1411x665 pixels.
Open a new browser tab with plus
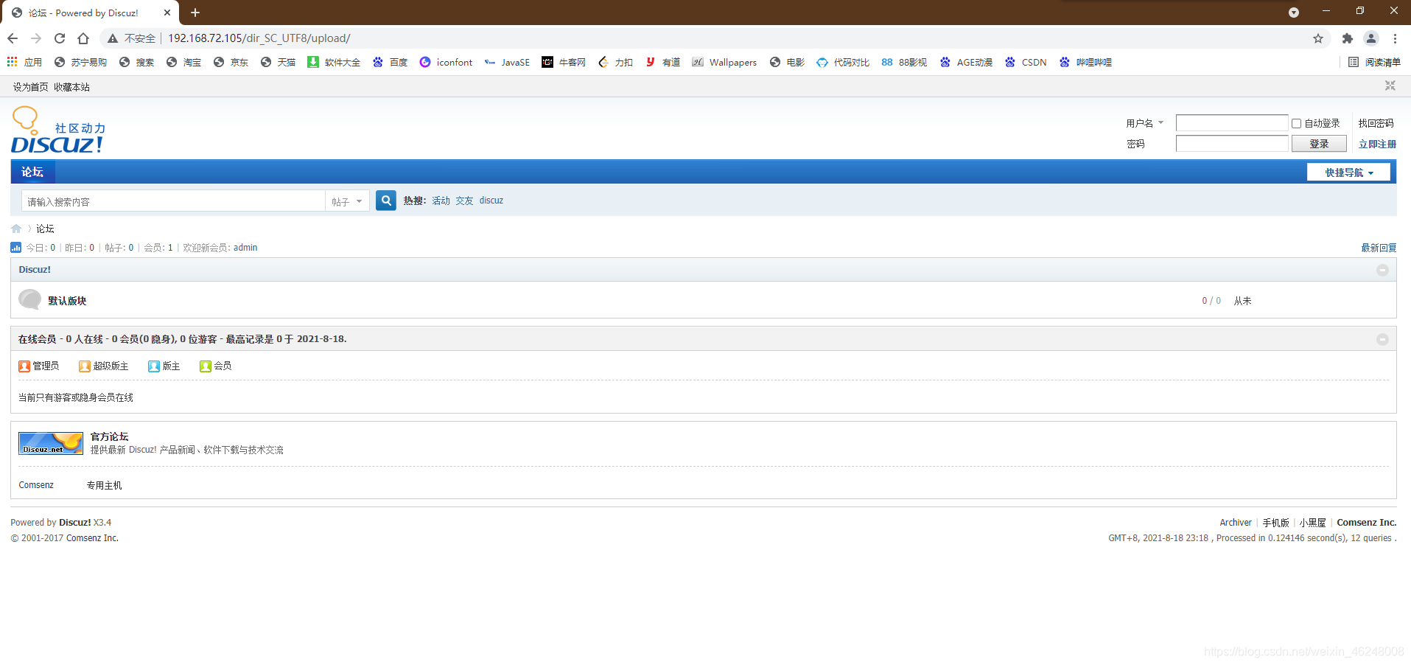click(195, 13)
